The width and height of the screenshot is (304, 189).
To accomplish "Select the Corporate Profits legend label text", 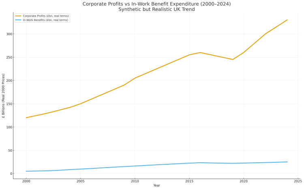I will click(45, 16).
